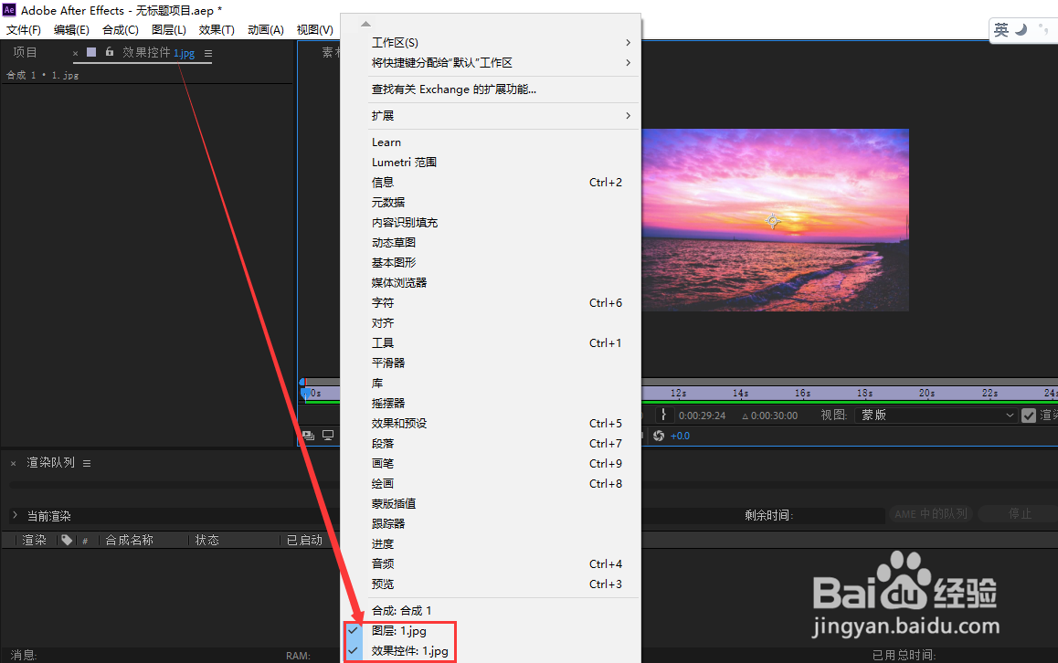Toggle the 渲染 checkbox next to the view selector
Image resolution: width=1058 pixels, height=663 pixels.
[1030, 415]
